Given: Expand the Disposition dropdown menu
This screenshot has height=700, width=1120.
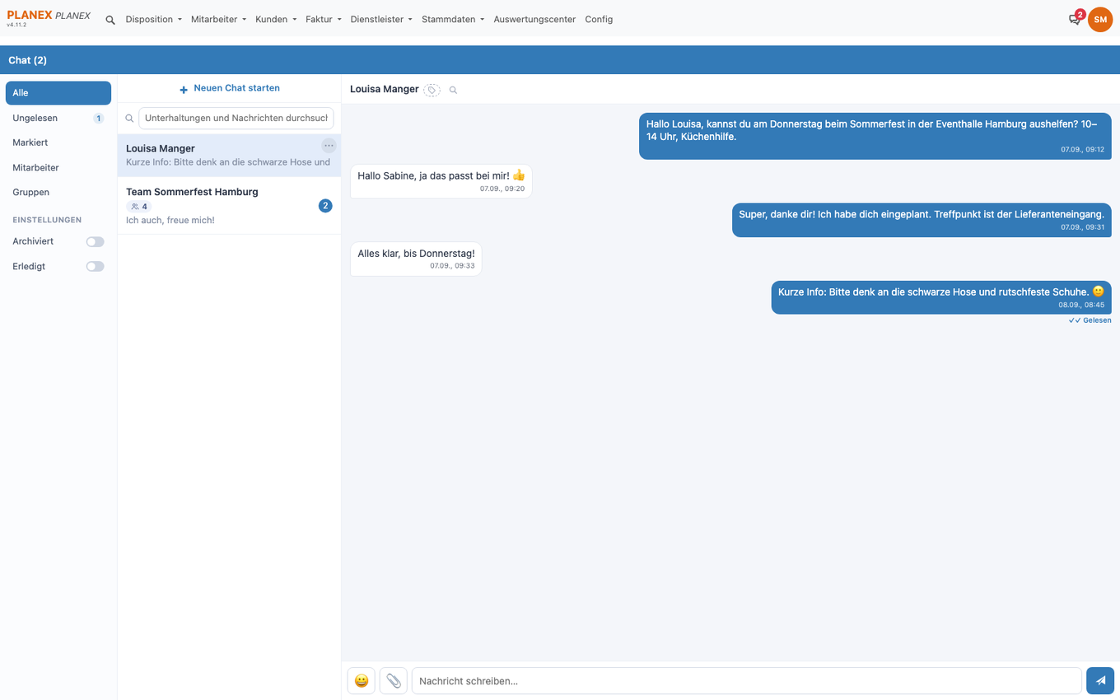Looking at the screenshot, I should tap(154, 20).
